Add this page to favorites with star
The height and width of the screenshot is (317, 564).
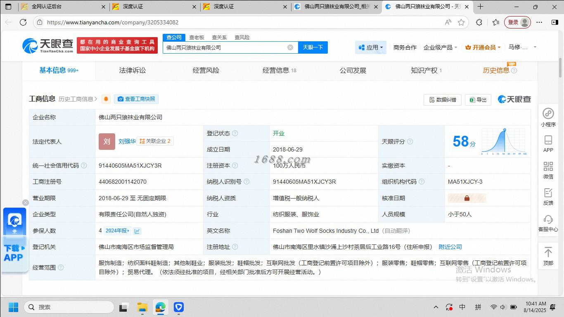[461, 22]
